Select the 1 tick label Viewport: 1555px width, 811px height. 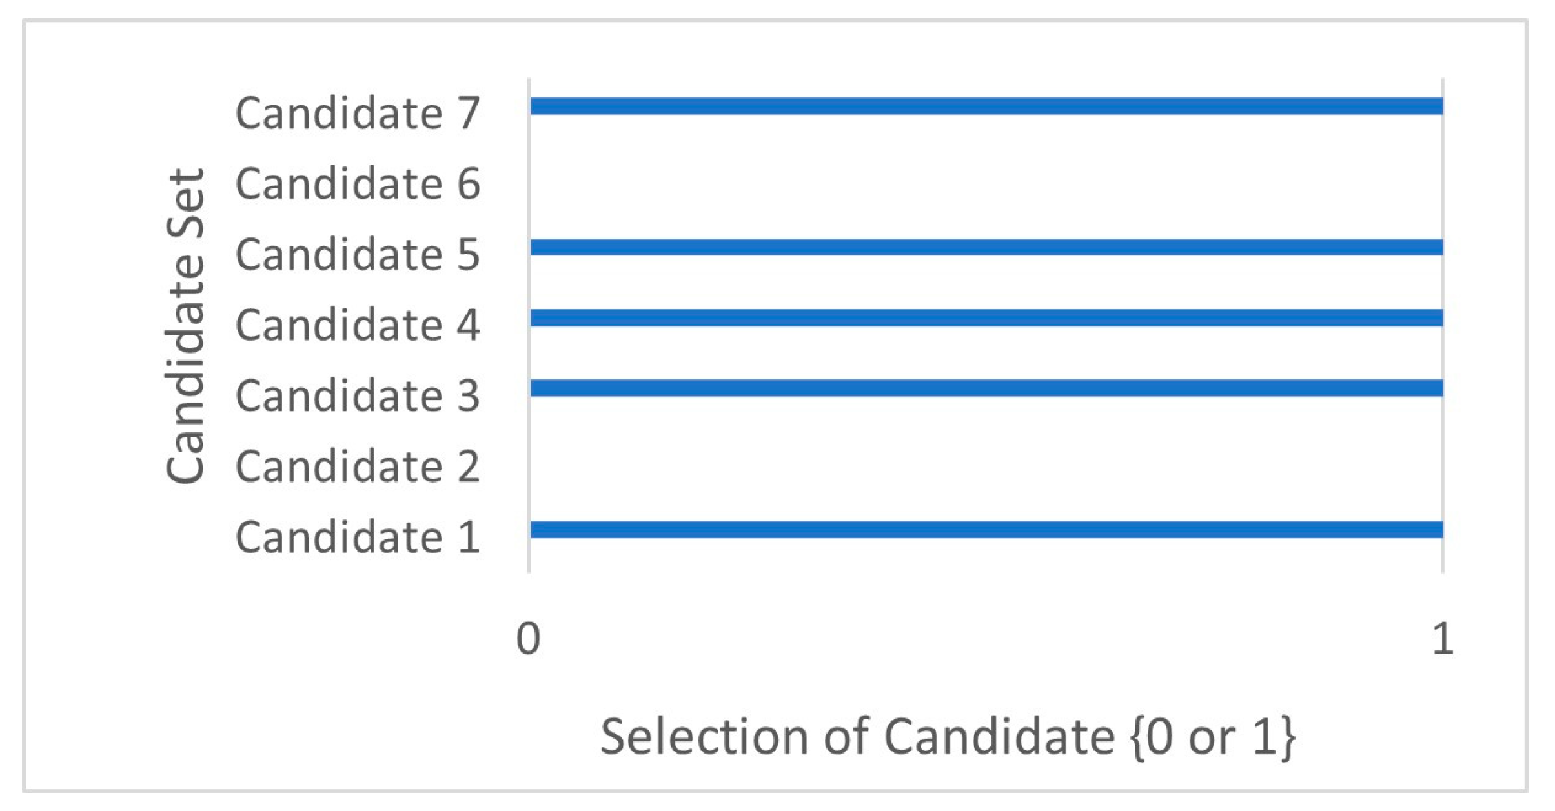[1442, 639]
